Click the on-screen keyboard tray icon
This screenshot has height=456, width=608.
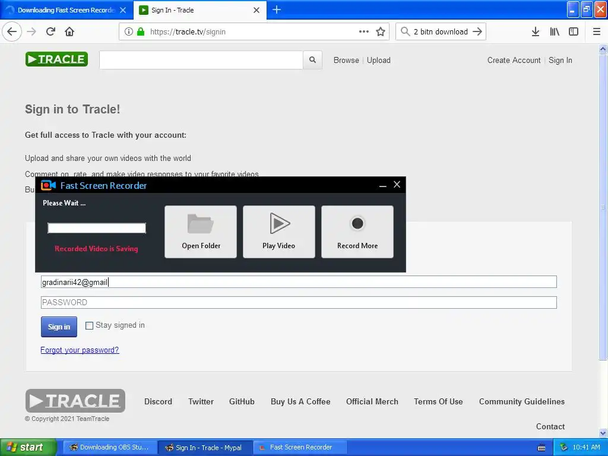541,448
